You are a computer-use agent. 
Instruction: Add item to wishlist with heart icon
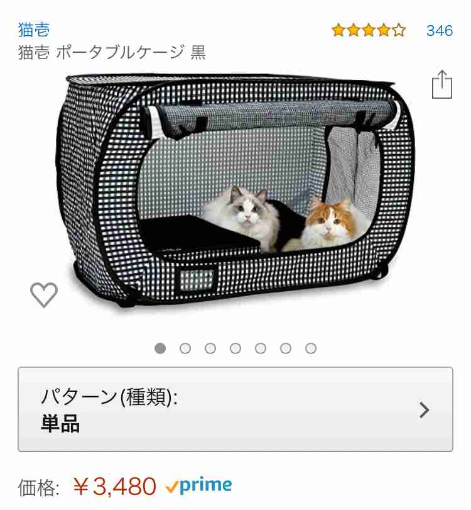point(44,295)
